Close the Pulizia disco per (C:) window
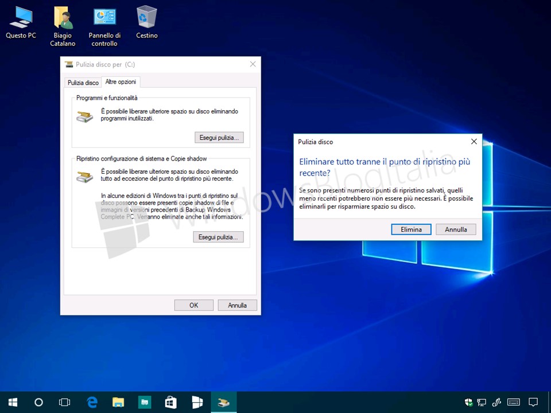The width and height of the screenshot is (551, 413). tap(253, 64)
